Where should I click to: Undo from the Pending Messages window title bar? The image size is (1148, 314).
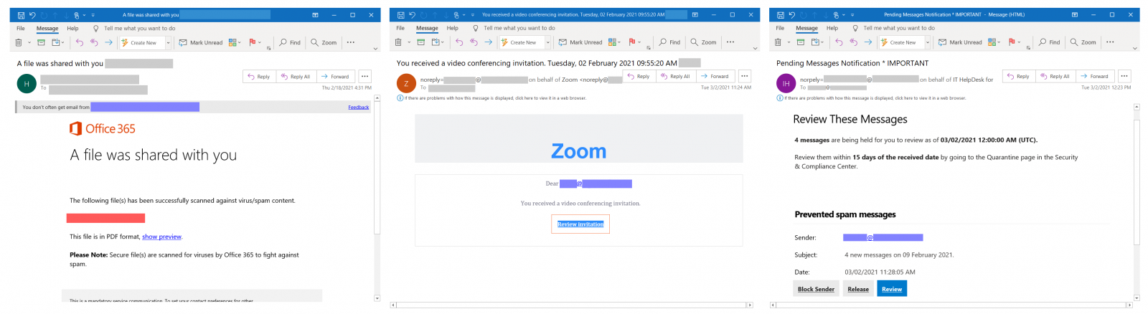[791, 15]
